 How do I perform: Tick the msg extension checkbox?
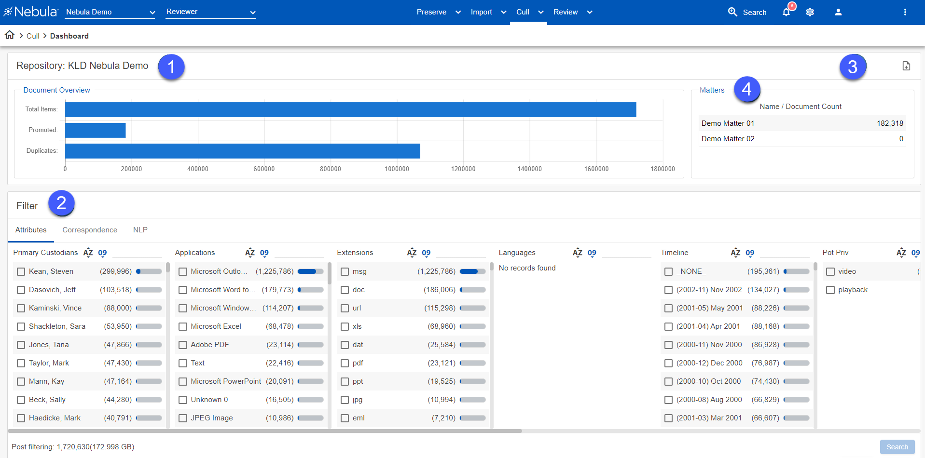345,271
